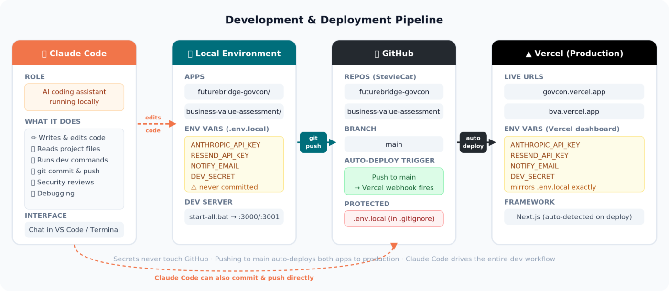Click the Next.js framework box
The height and width of the screenshot is (291, 669).
tap(574, 217)
